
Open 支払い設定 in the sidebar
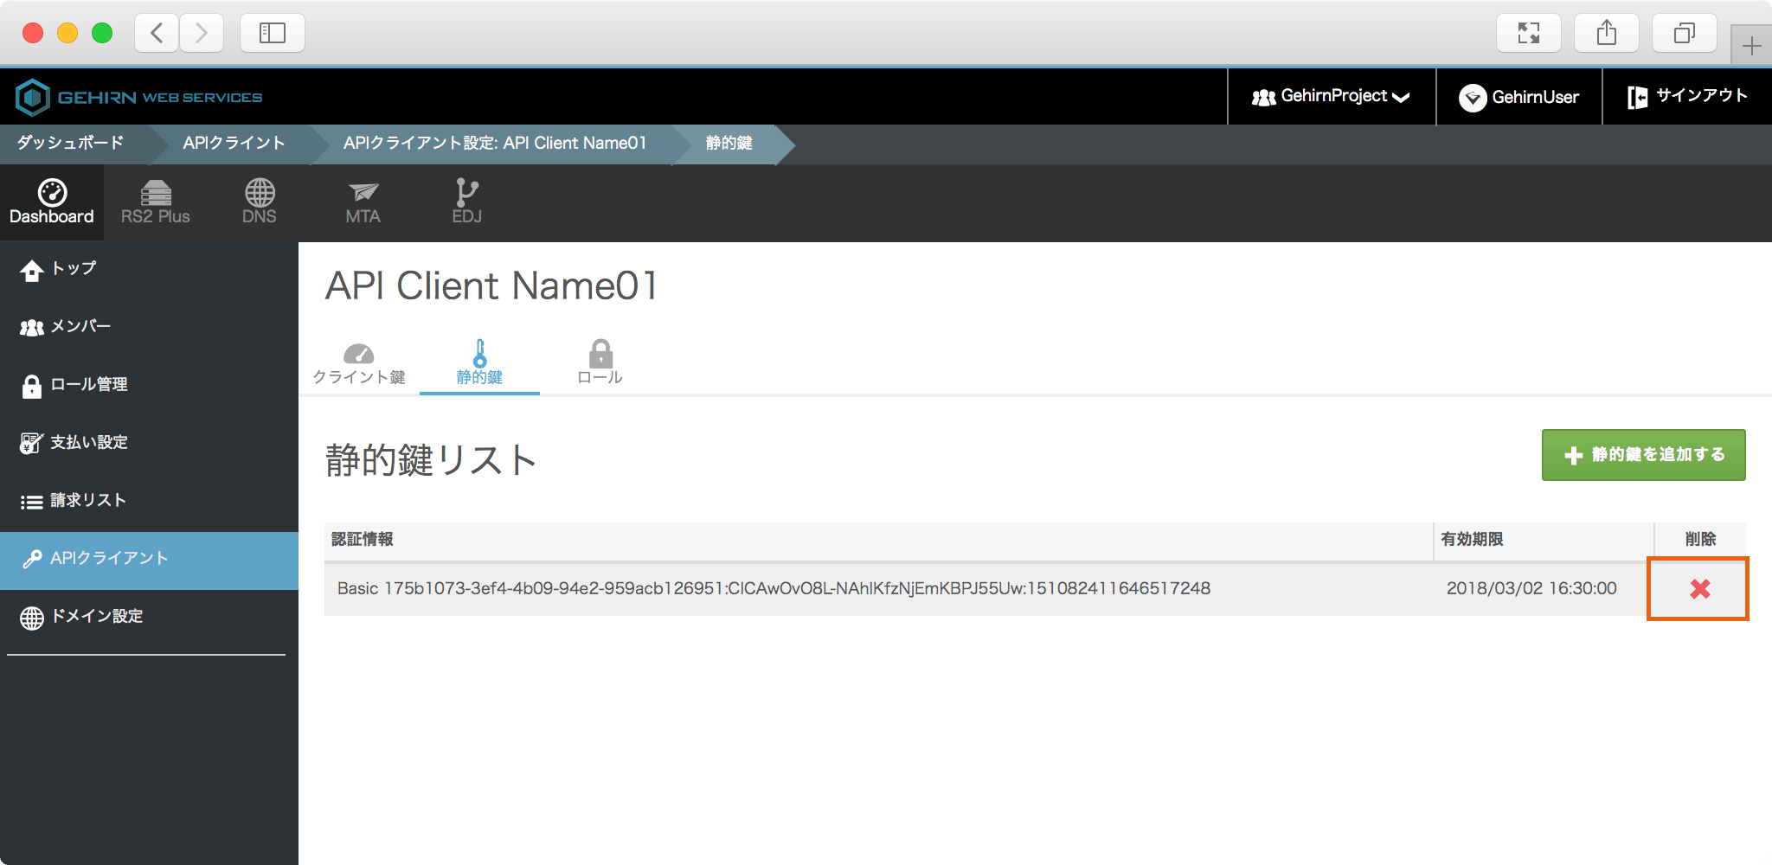pyautogui.click(x=88, y=443)
